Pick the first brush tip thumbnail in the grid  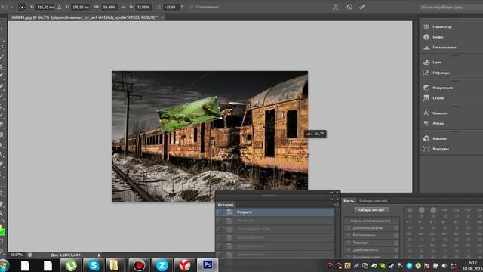410,210
